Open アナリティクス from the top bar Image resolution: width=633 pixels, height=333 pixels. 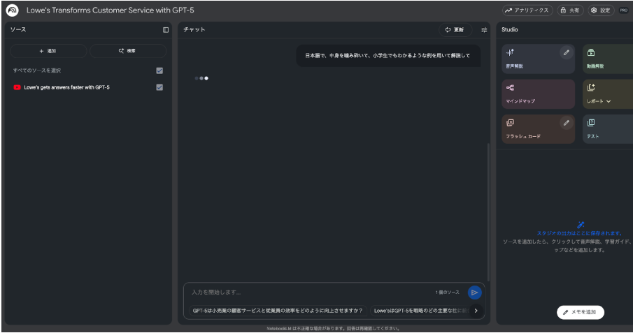[527, 10]
